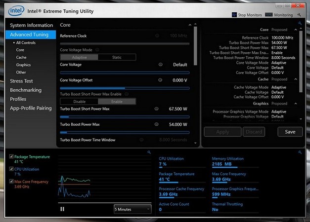Click scroll-down arrow of proposed values panel
Image resolution: width=310 pixels, height=222 pixels.
point(301,119)
